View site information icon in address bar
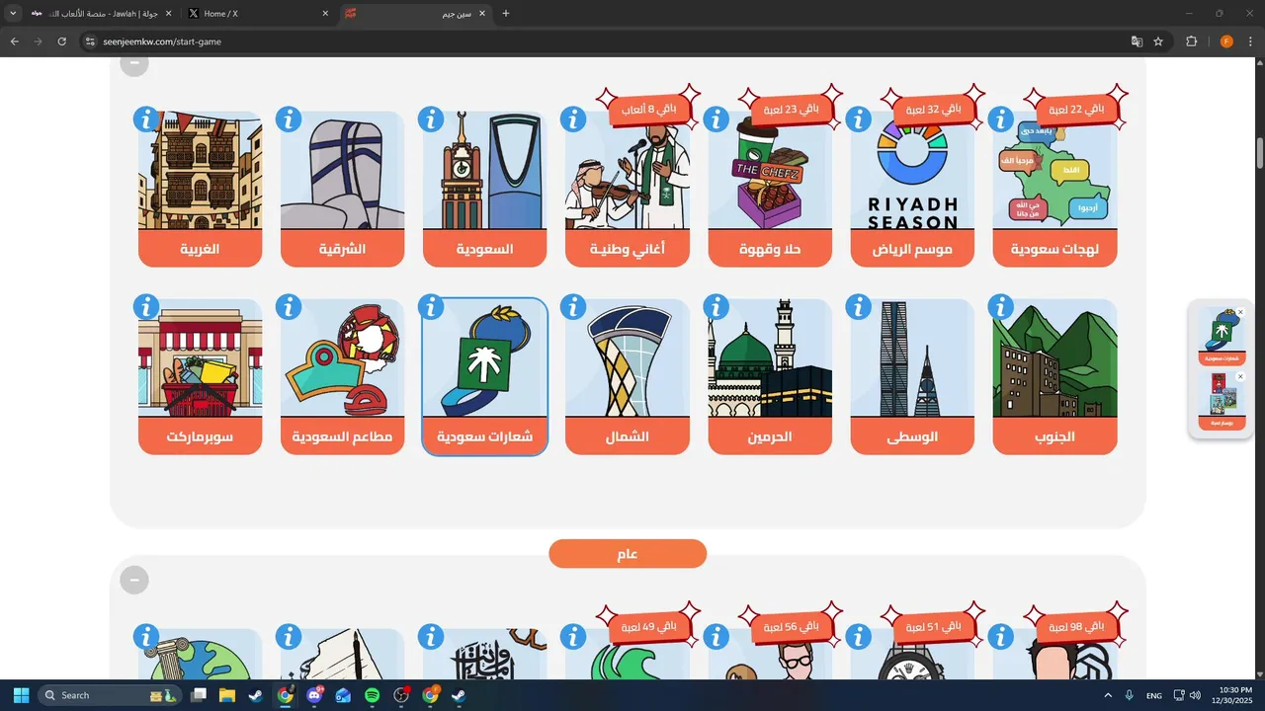 pyautogui.click(x=90, y=41)
